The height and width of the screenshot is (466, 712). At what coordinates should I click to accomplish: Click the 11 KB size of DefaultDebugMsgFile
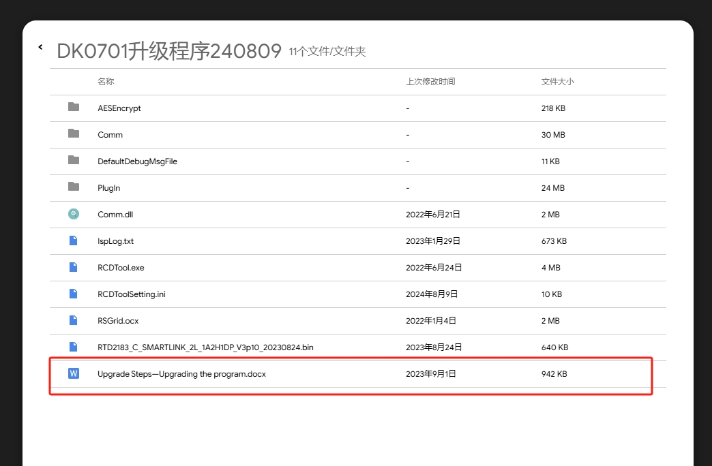tap(550, 161)
